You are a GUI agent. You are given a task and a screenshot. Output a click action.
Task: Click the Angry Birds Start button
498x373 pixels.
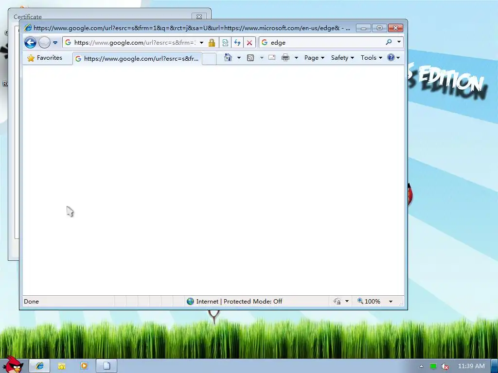tap(13, 364)
